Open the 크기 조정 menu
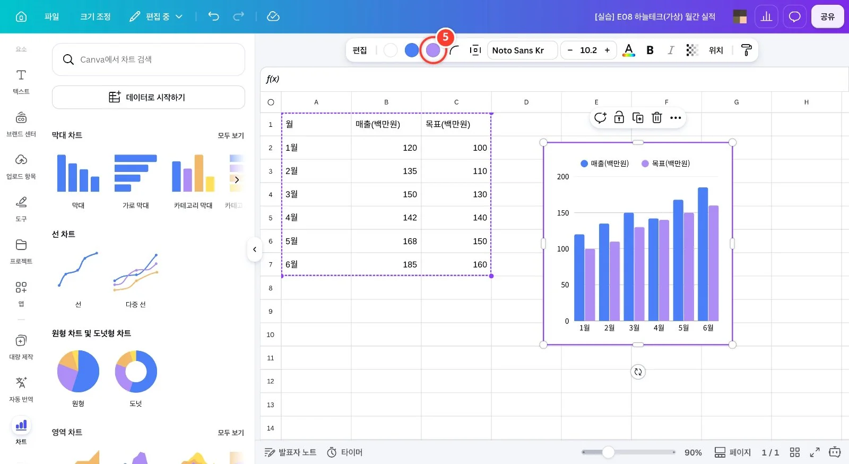Image resolution: width=849 pixels, height=464 pixels. (96, 16)
